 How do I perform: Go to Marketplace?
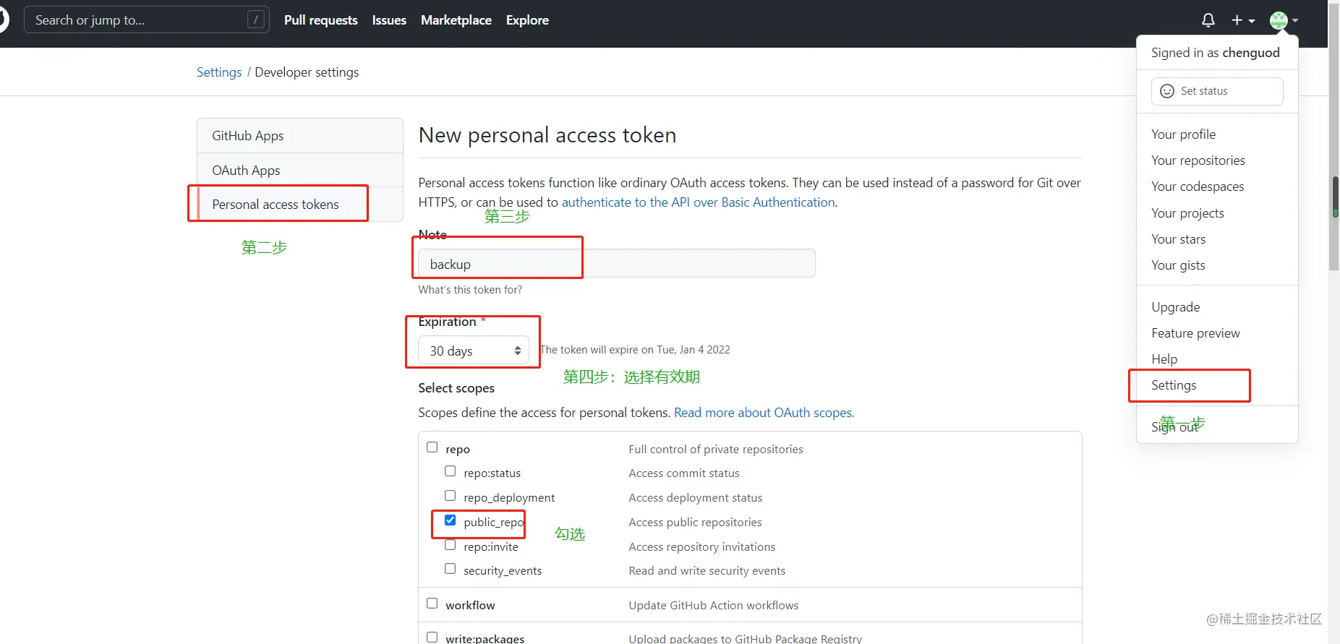coord(456,20)
